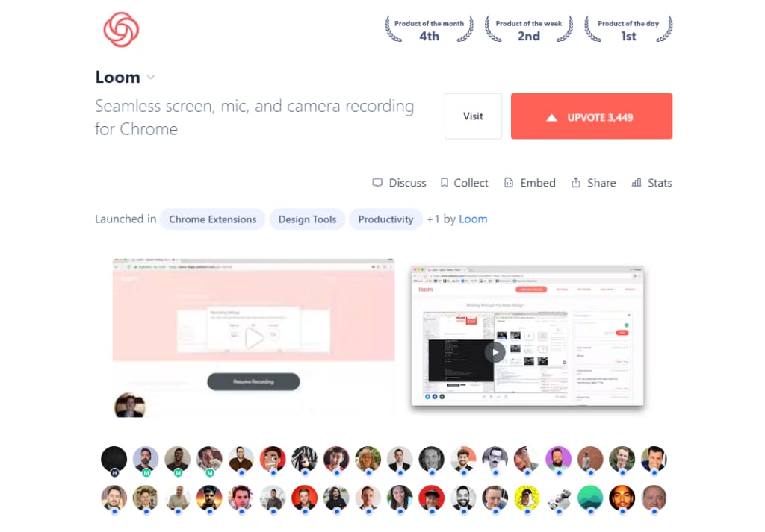Click the Visit button
The image size is (765, 532).
(473, 116)
